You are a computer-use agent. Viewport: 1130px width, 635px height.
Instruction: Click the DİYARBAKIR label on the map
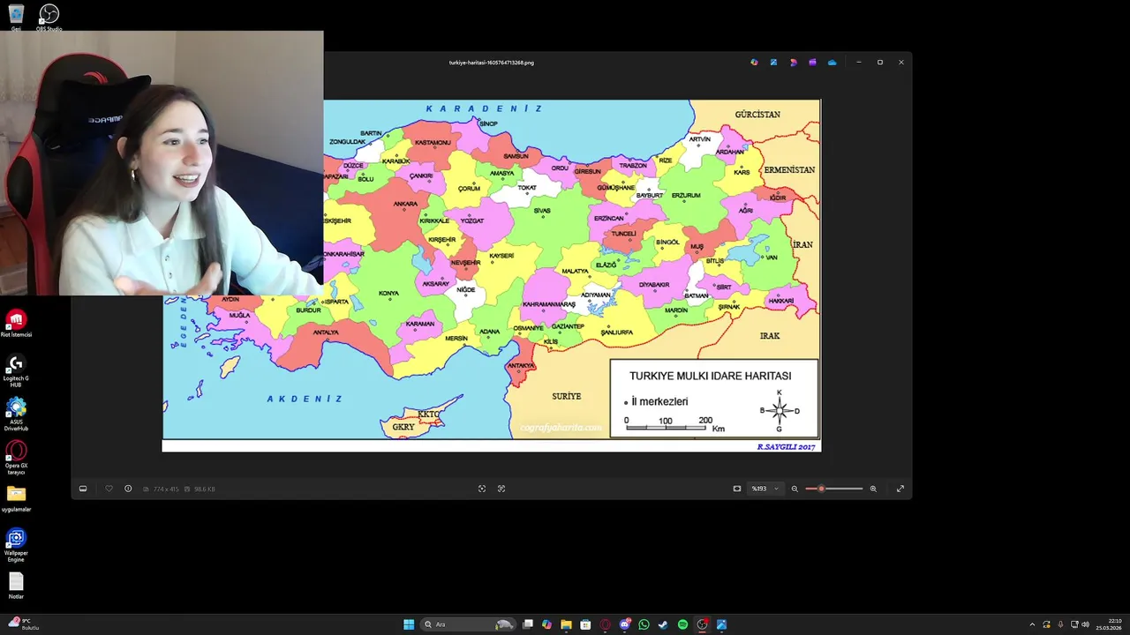click(654, 285)
